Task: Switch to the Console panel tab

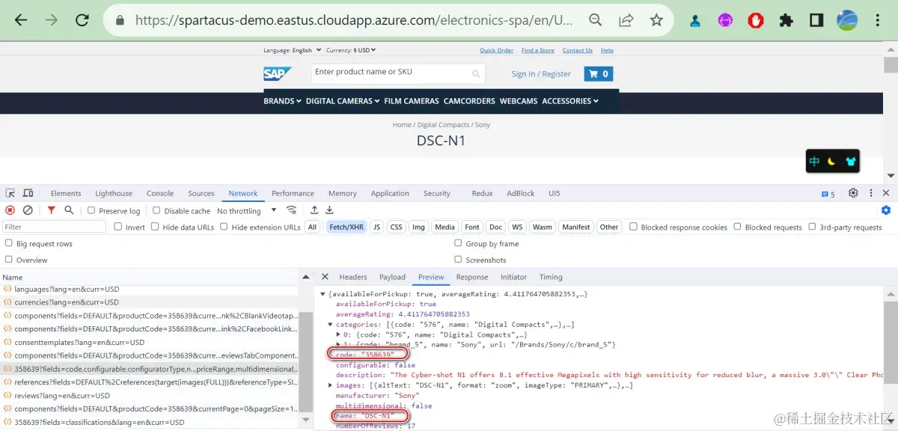Action: (x=160, y=193)
